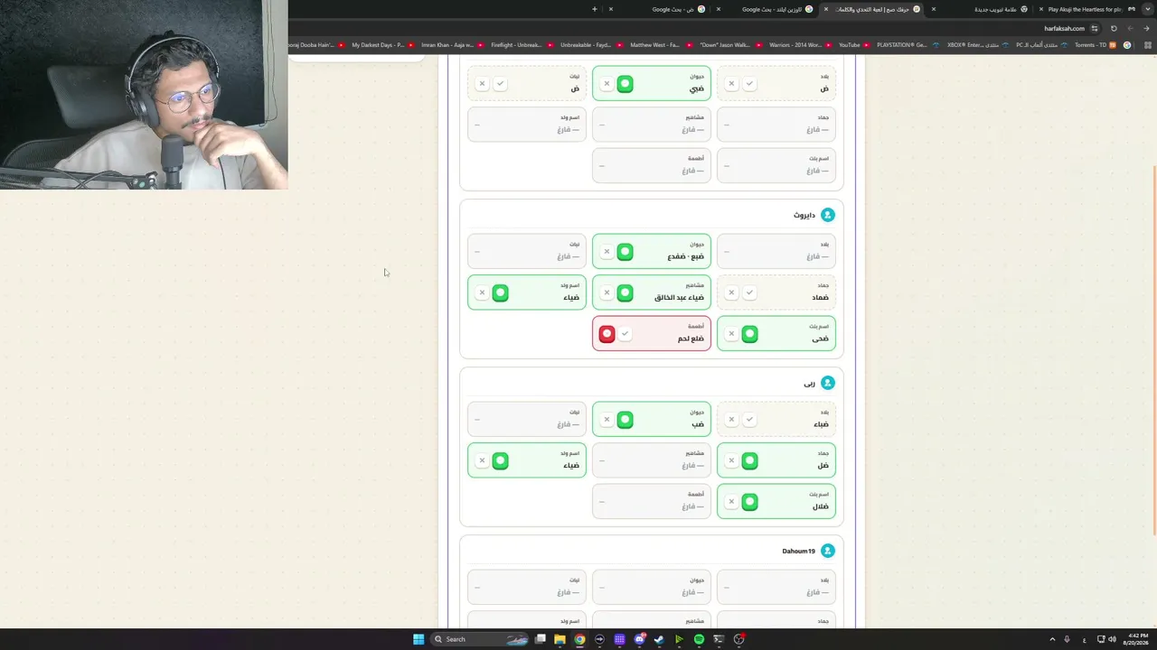Toggle green approval on دايروت's اسم ولد ضياء
Viewport: 1157px width, 650px height.
500,292
